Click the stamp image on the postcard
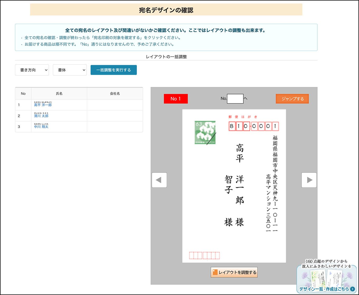 pyautogui.click(x=205, y=132)
